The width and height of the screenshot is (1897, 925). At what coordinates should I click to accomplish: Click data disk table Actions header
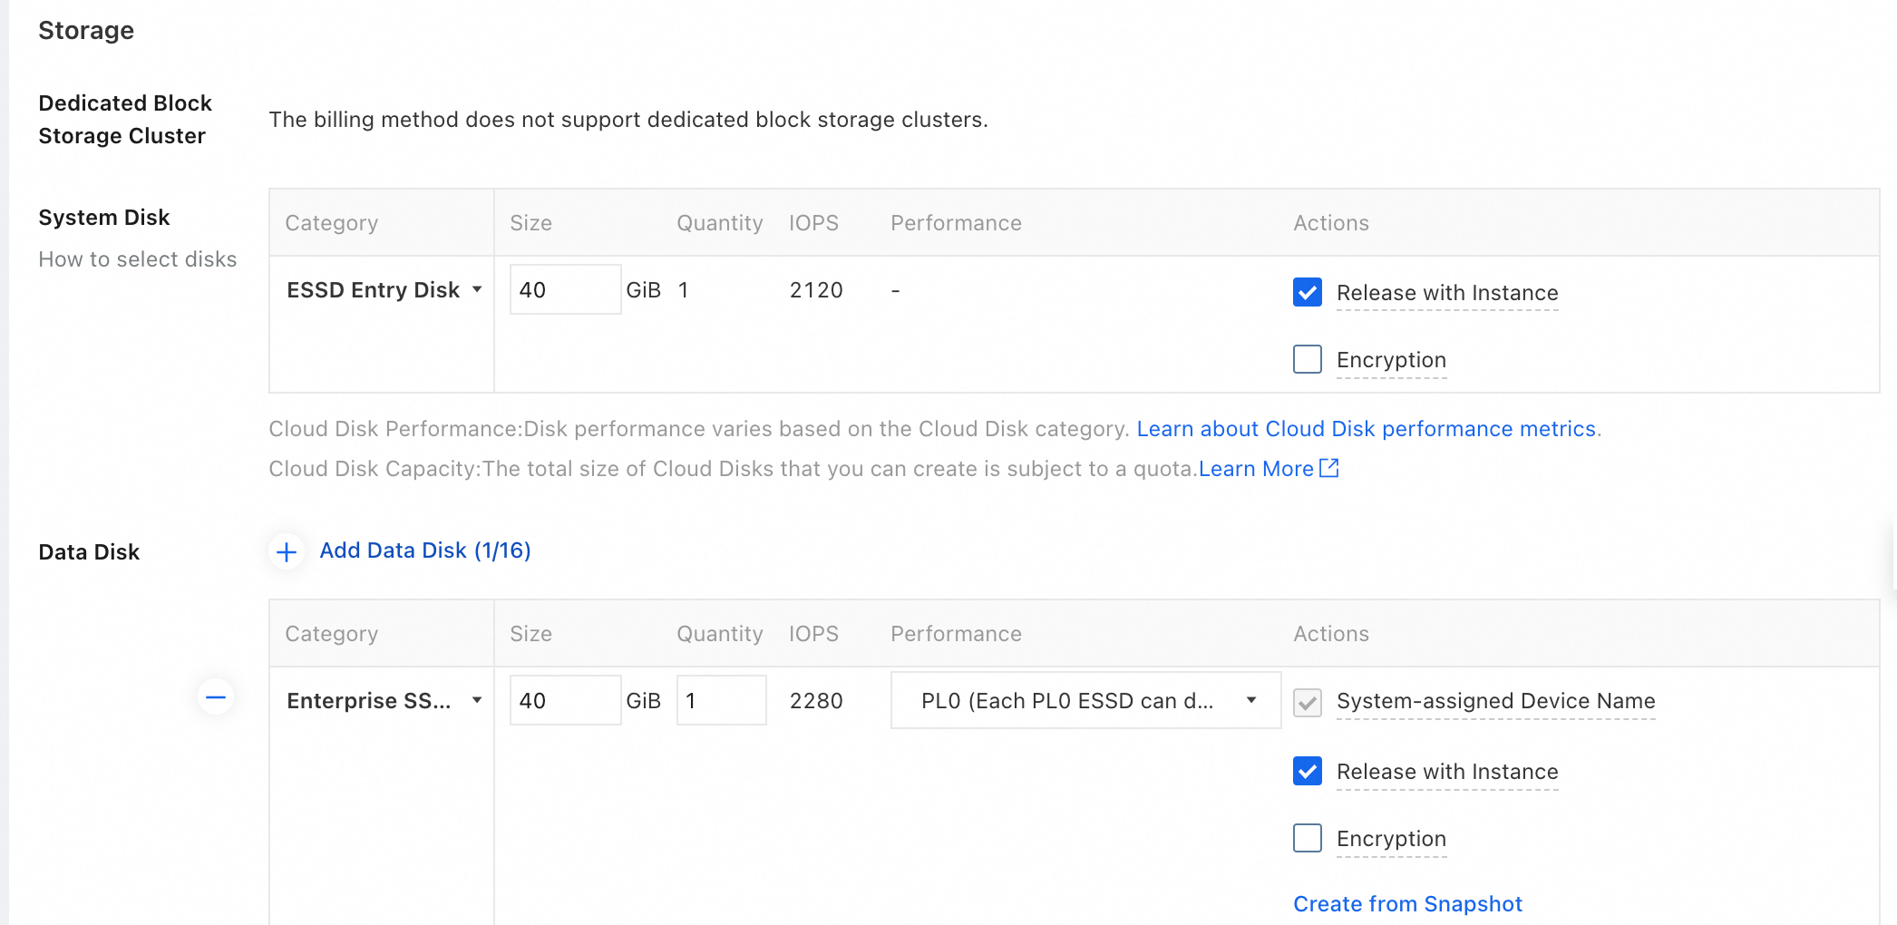pyautogui.click(x=1331, y=634)
